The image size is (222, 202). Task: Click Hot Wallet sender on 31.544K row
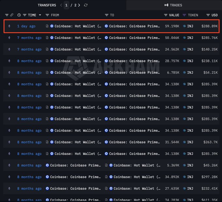[78, 142]
